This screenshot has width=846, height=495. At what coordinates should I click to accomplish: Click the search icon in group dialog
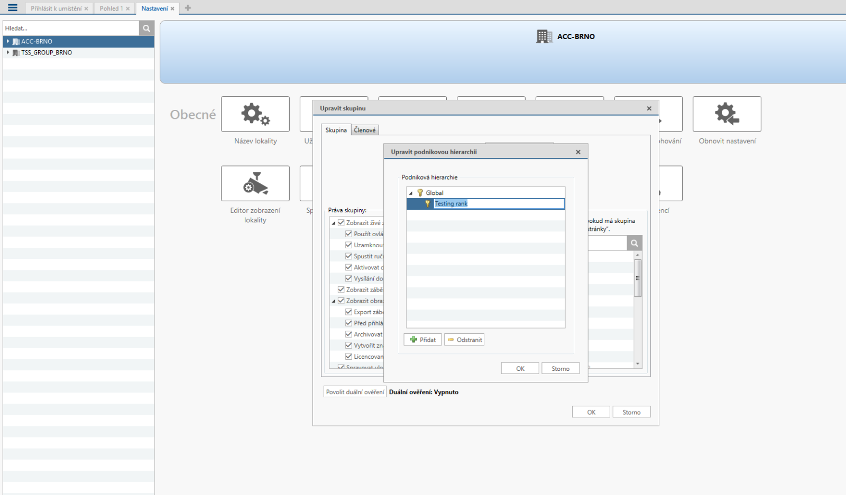point(635,243)
